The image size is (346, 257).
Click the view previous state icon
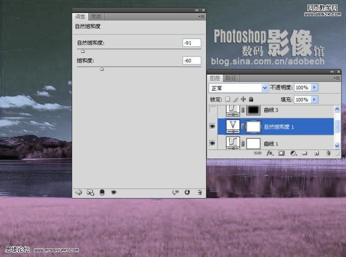pos(176,192)
